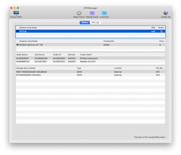Click the SATA type cell for WDC drive
Viewport: 181px width, 155px height.
point(79,72)
